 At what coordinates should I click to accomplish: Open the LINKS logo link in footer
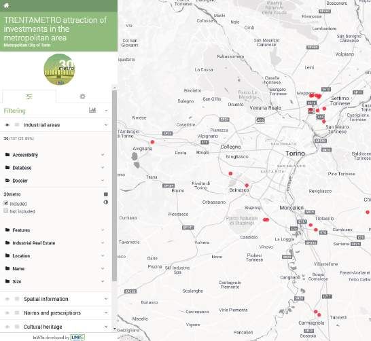(x=77, y=337)
